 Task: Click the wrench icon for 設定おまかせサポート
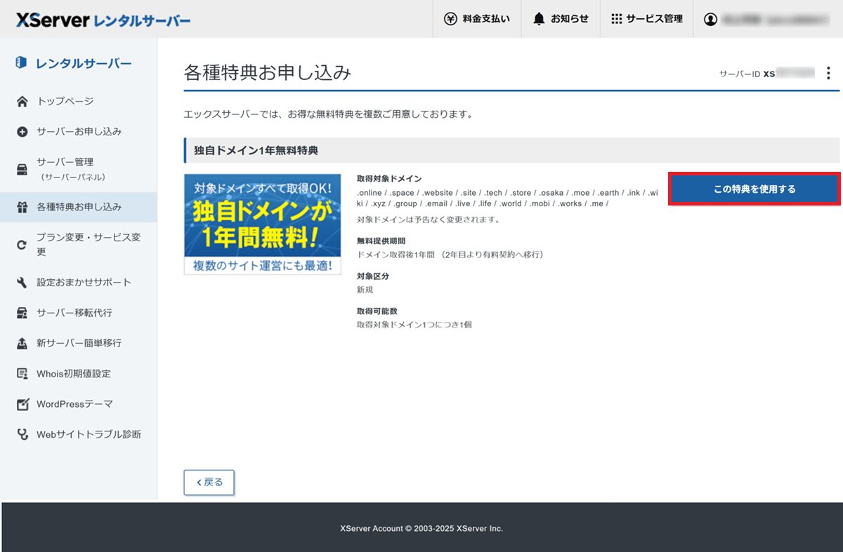(22, 283)
